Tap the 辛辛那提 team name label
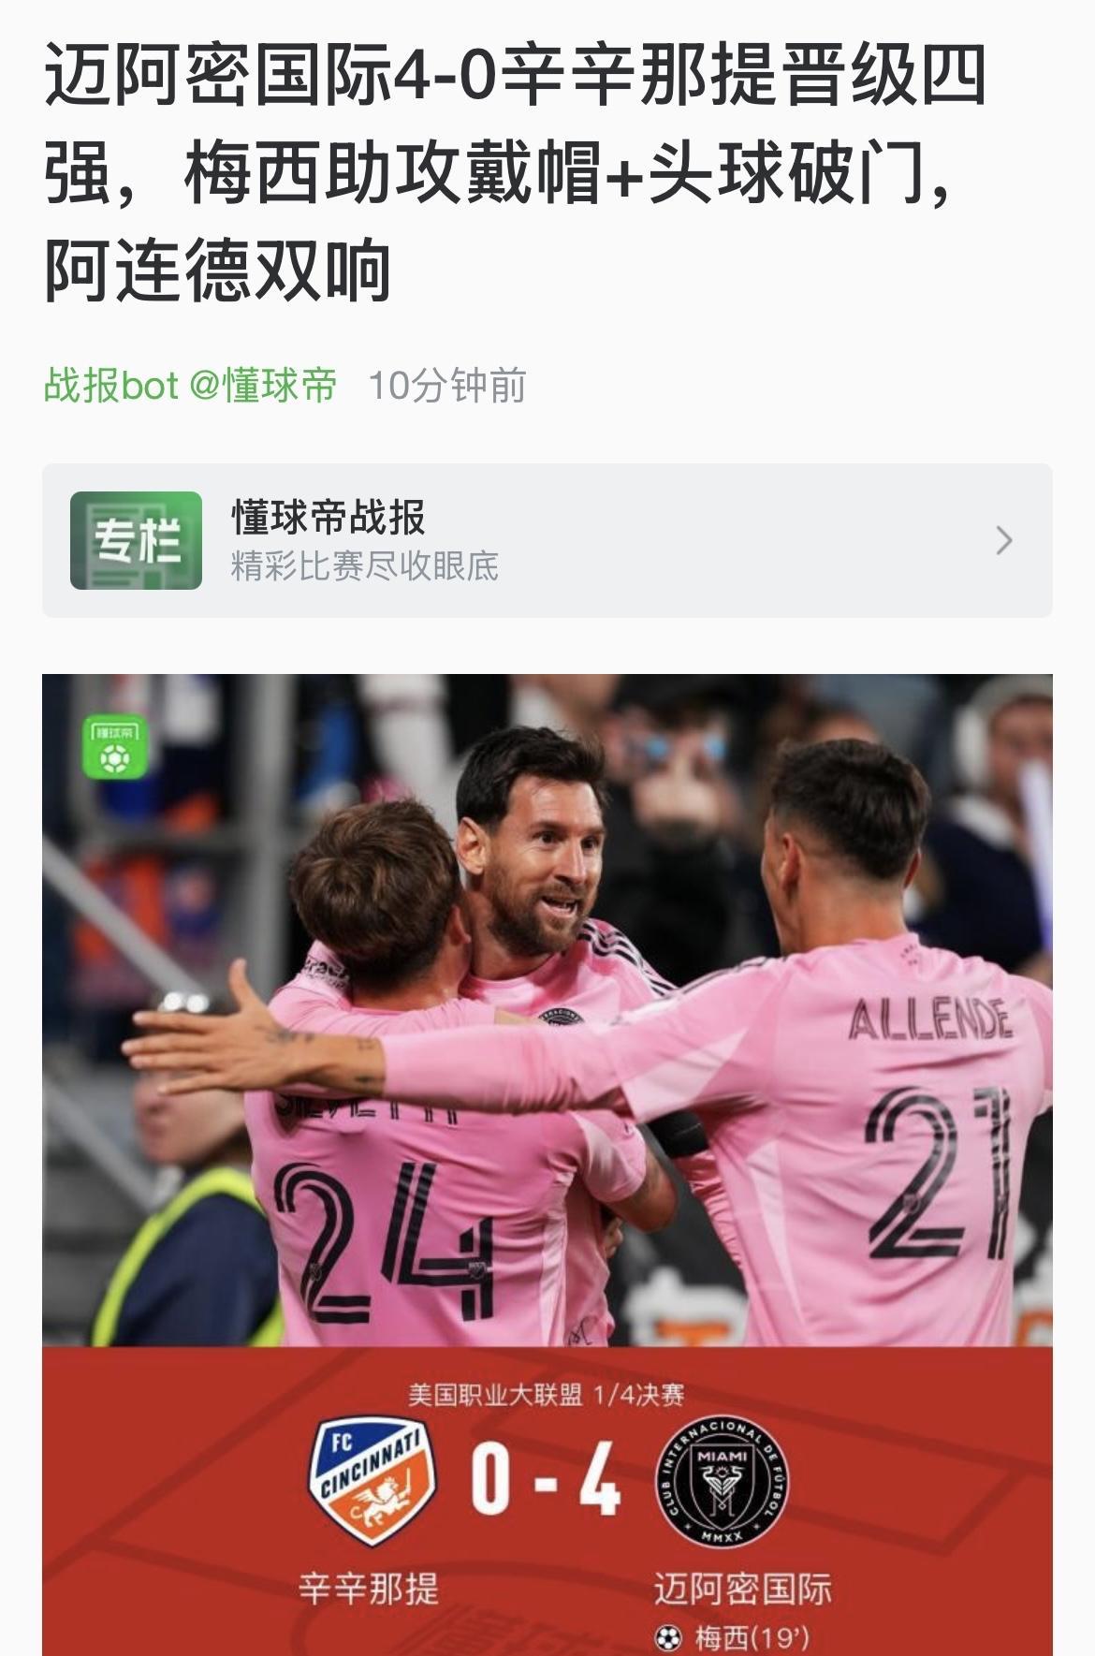This screenshot has width=1095, height=1656. [369, 1589]
